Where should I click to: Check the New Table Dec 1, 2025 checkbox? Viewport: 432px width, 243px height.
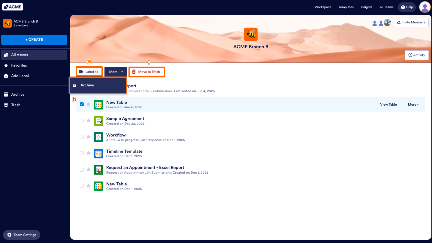pos(82,186)
